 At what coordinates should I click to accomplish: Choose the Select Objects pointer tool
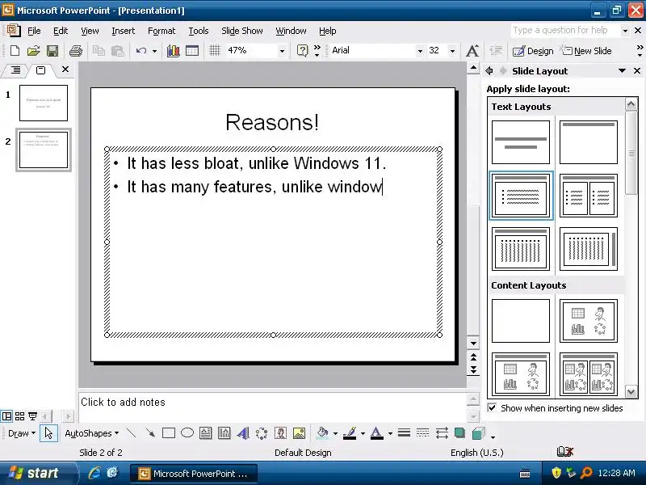[48, 433]
